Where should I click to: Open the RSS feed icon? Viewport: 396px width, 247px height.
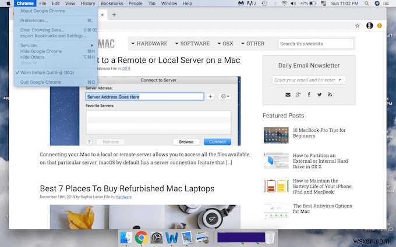click(x=330, y=95)
